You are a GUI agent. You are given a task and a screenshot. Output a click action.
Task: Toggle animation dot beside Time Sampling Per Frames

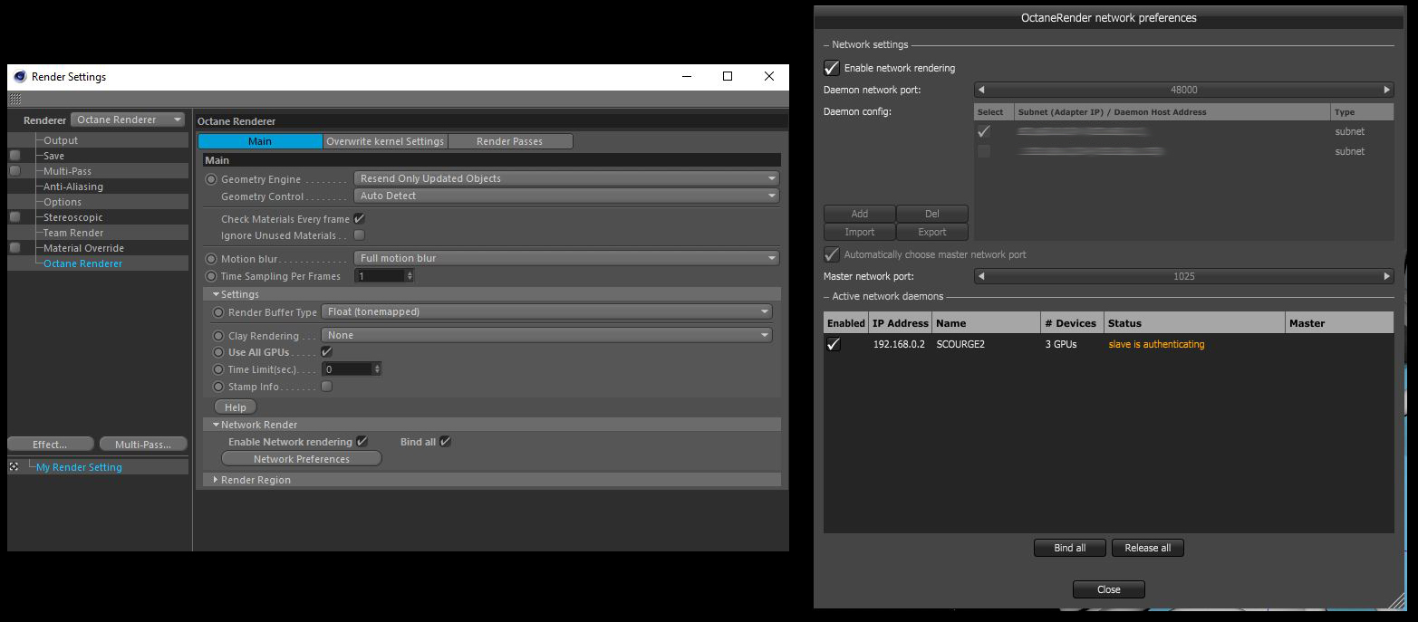pos(212,276)
